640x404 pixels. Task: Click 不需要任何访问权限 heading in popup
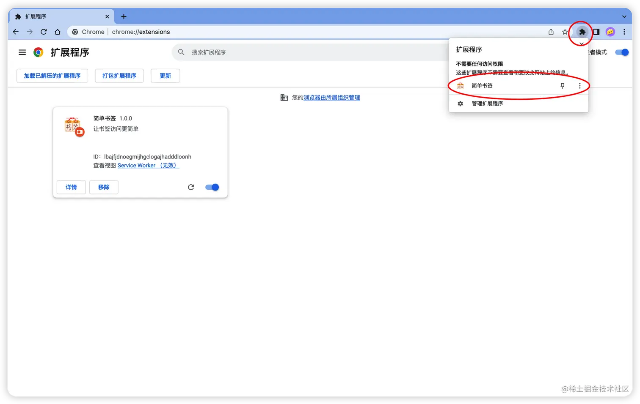[480, 64]
